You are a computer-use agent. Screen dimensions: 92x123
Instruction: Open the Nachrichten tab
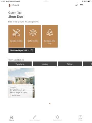[x=57, y=118]
